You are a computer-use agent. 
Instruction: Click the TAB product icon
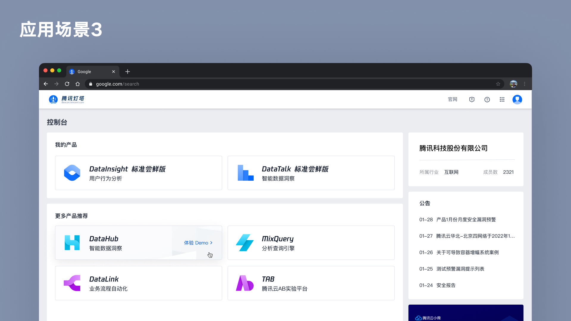coord(245,283)
